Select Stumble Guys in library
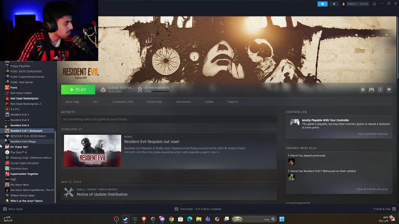 coord(19,168)
